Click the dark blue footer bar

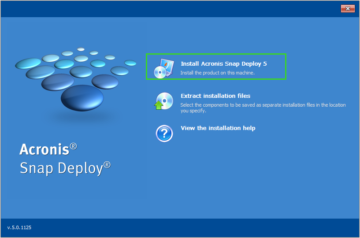pyautogui.click(x=176, y=228)
